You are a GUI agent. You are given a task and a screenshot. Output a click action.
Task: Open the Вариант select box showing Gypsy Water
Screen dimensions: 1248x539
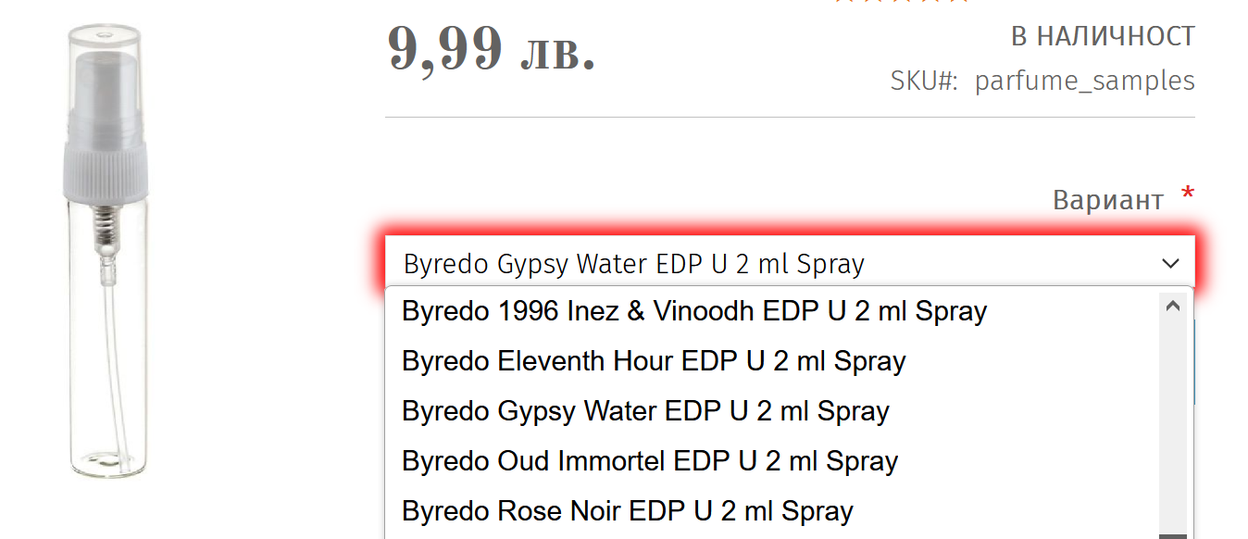click(778, 264)
